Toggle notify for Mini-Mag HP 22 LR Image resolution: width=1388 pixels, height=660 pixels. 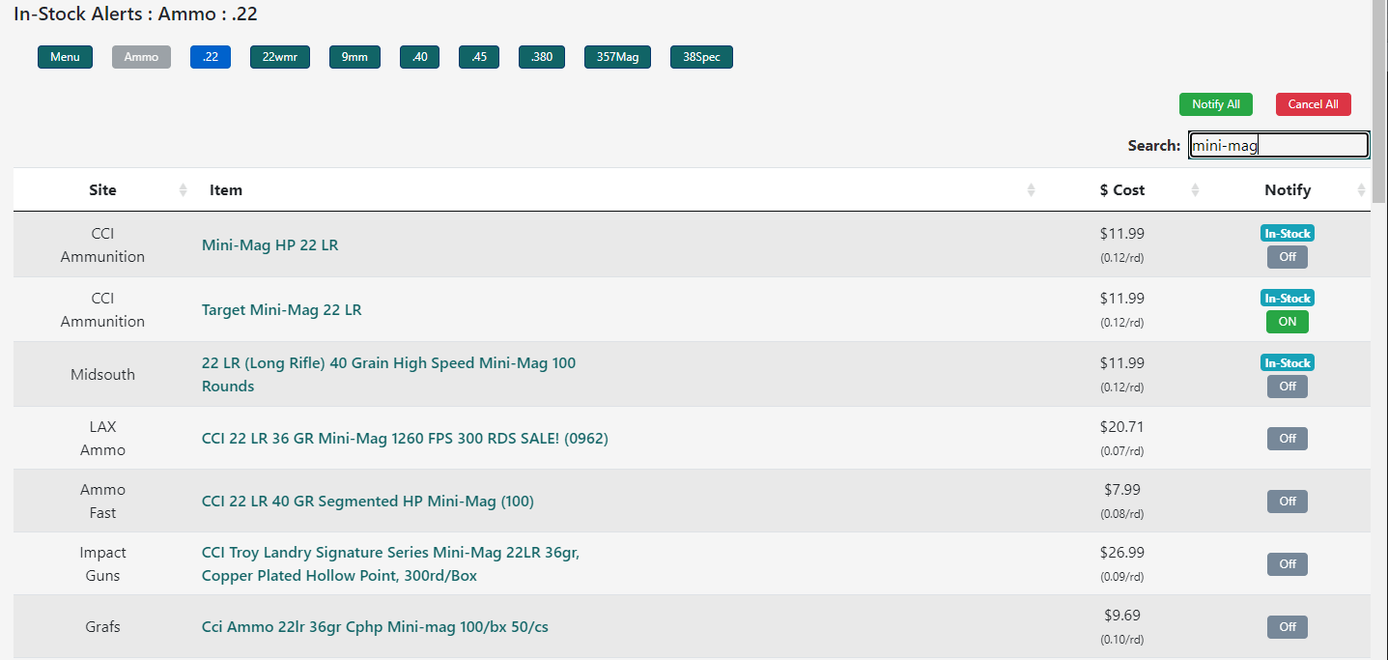1288,257
